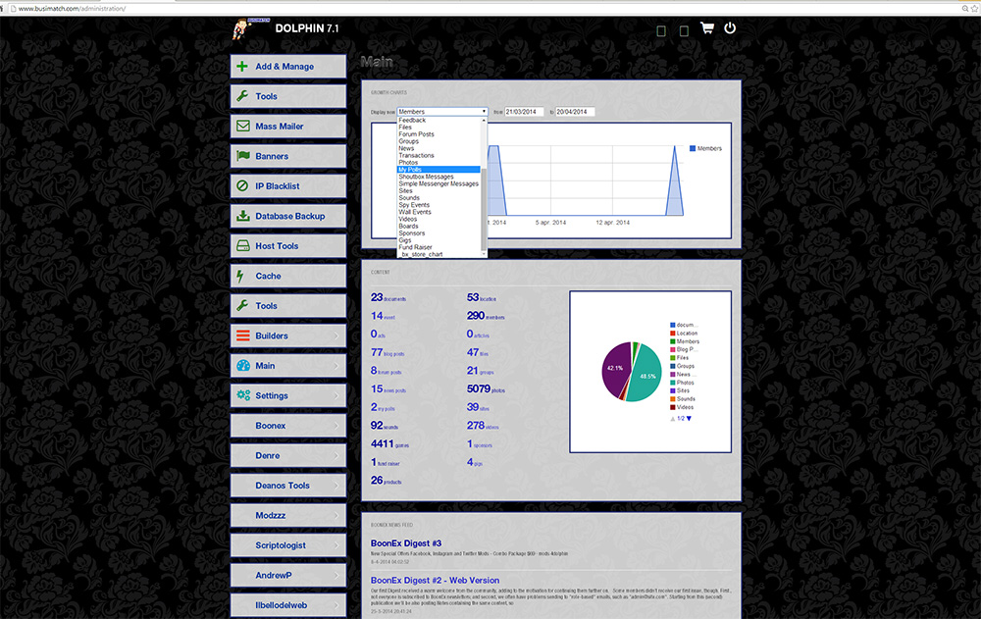Open the BoonEx Digest #3 news link
The width and height of the screenshot is (981, 619).
(405, 542)
